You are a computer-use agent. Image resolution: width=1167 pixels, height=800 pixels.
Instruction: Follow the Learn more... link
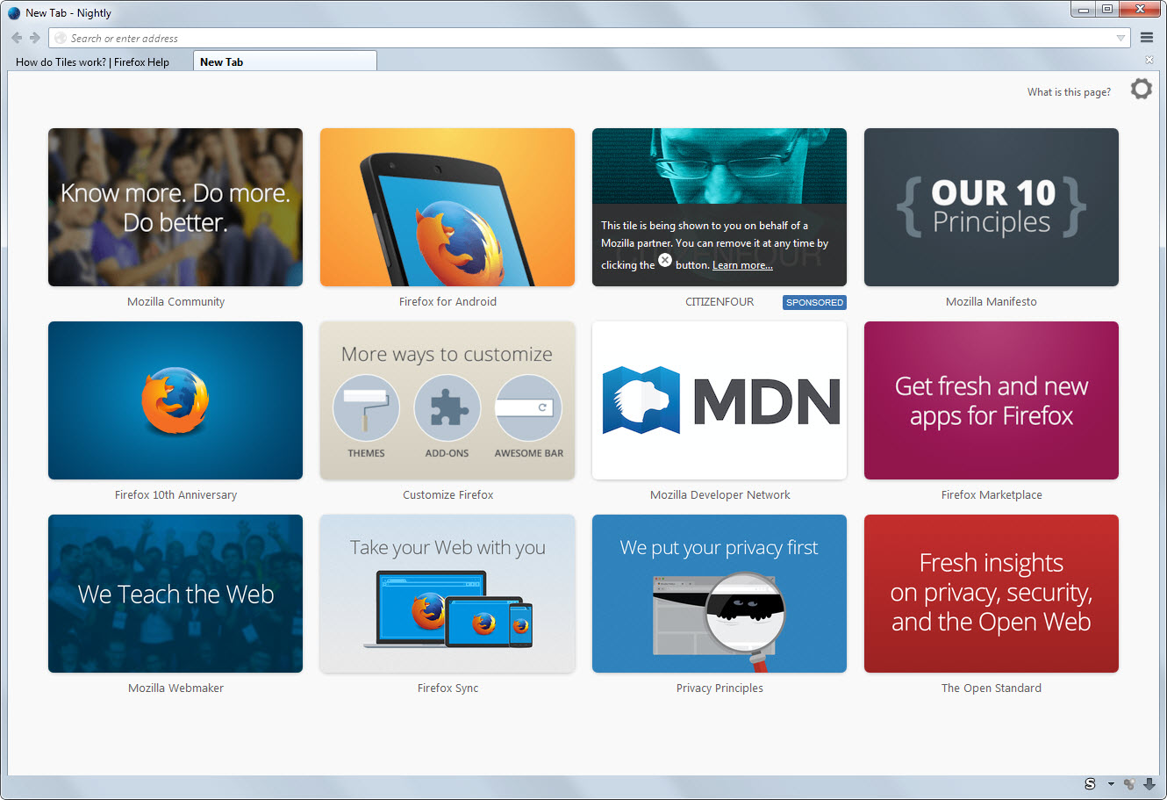coord(742,265)
